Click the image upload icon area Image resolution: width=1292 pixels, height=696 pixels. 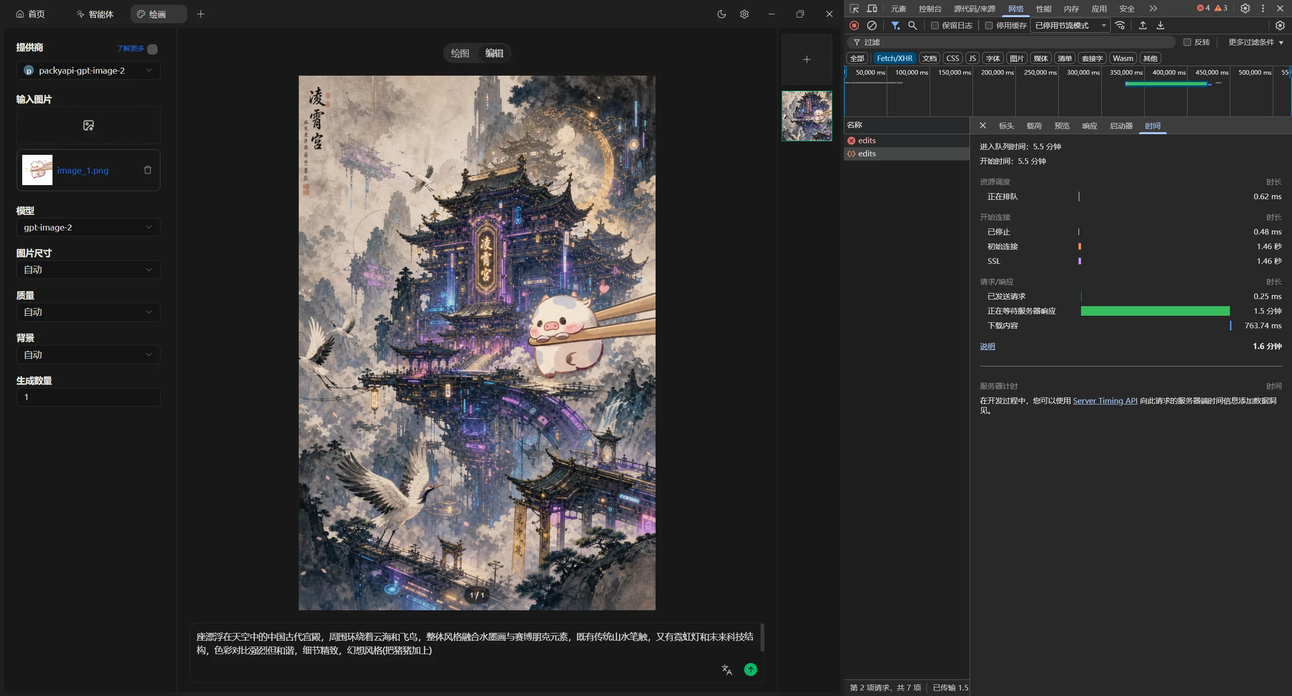coord(88,125)
